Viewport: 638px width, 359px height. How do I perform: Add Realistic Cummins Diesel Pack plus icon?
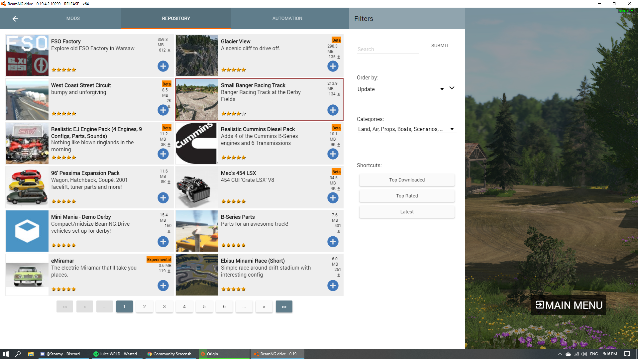[333, 154]
